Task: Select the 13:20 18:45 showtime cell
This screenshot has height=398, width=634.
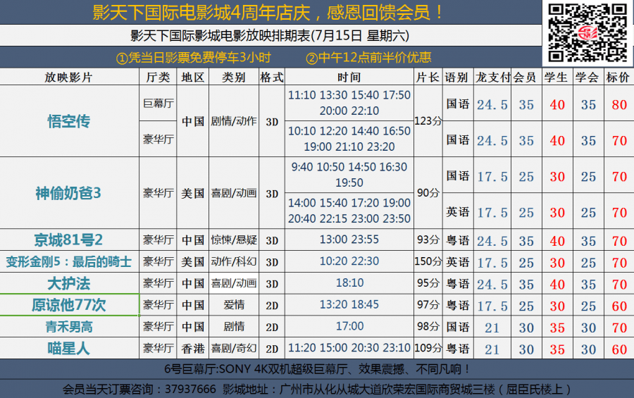Action: click(349, 304)
